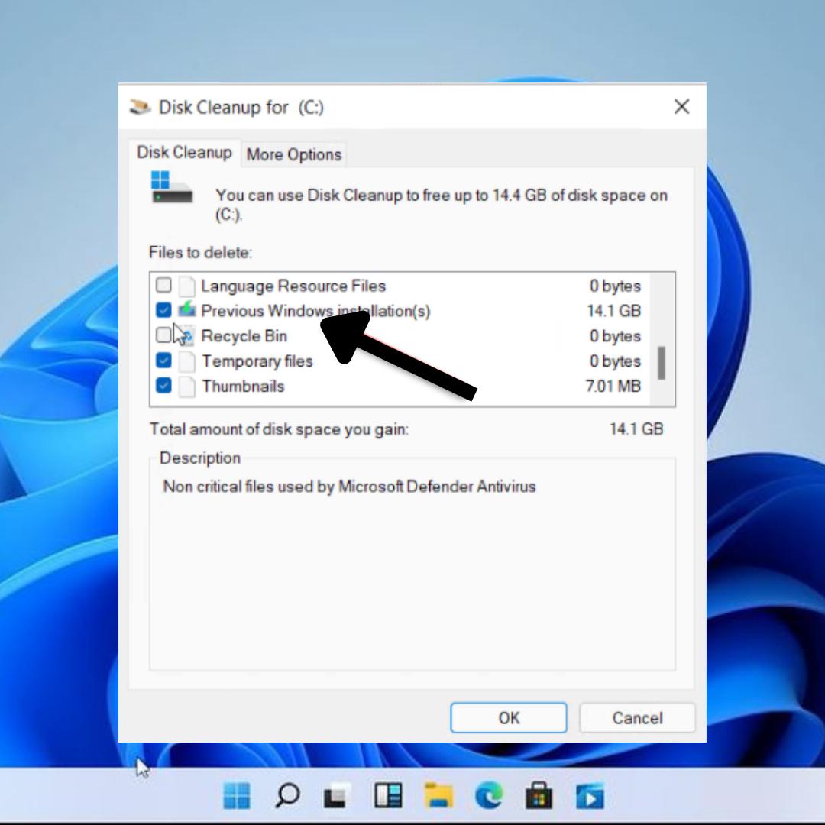
Task: Click the Disk Cleanup broom icon
Action: click(x=141, y=107)
